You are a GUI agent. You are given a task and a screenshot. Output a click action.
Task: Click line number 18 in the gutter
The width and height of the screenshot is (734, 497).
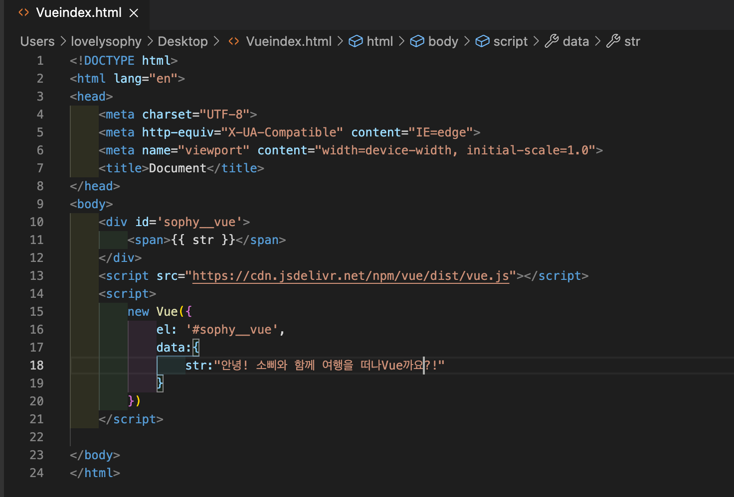(x=37, y=366)
